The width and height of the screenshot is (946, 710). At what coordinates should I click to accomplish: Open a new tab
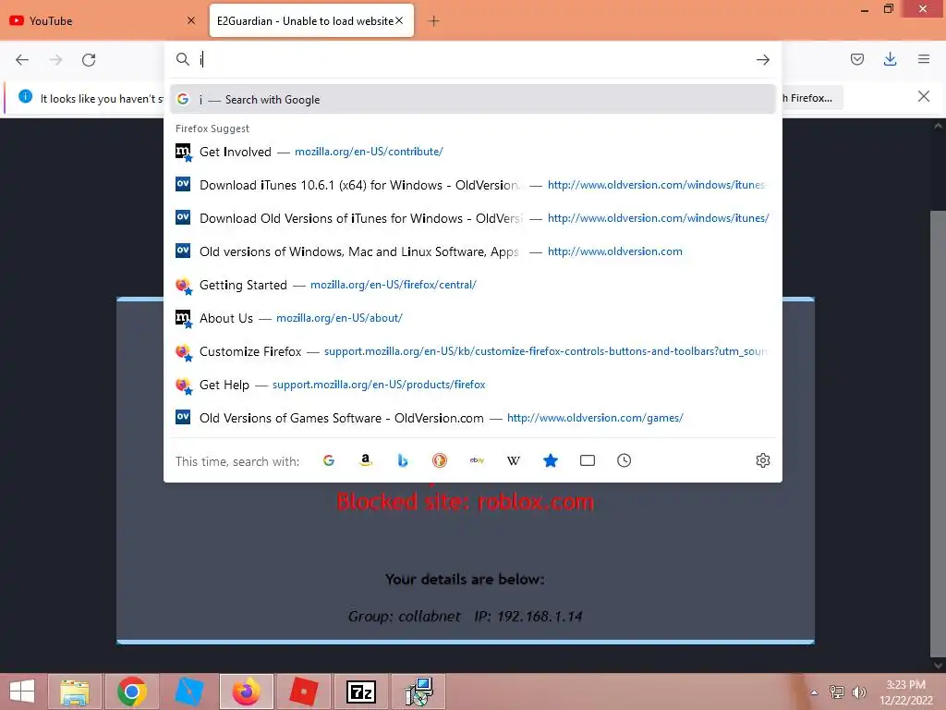tap(433, 21)
